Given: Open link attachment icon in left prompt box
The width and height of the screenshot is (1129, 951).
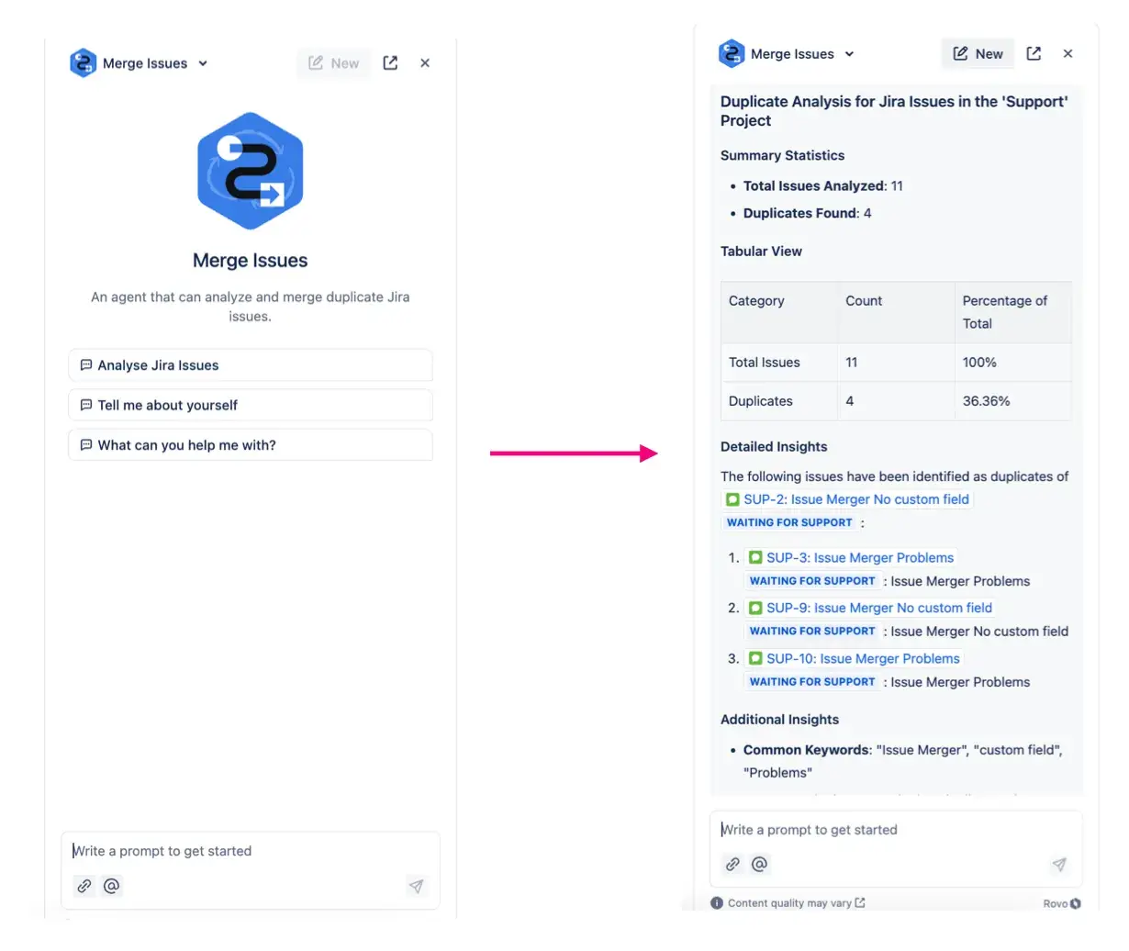Looking at the screenshot, I should (x=84, y=886).
